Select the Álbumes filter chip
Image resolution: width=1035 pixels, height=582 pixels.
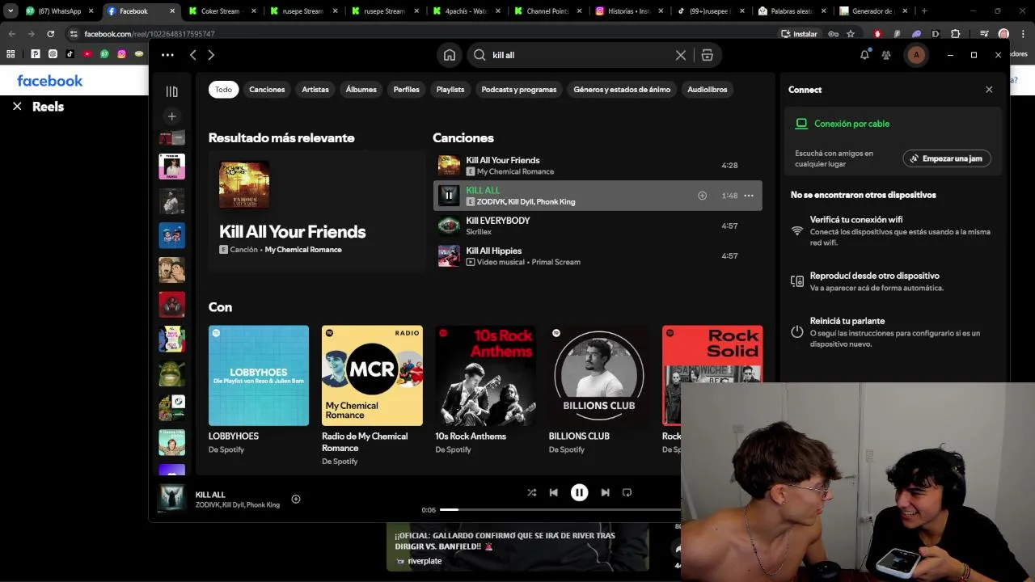point(361,90)
